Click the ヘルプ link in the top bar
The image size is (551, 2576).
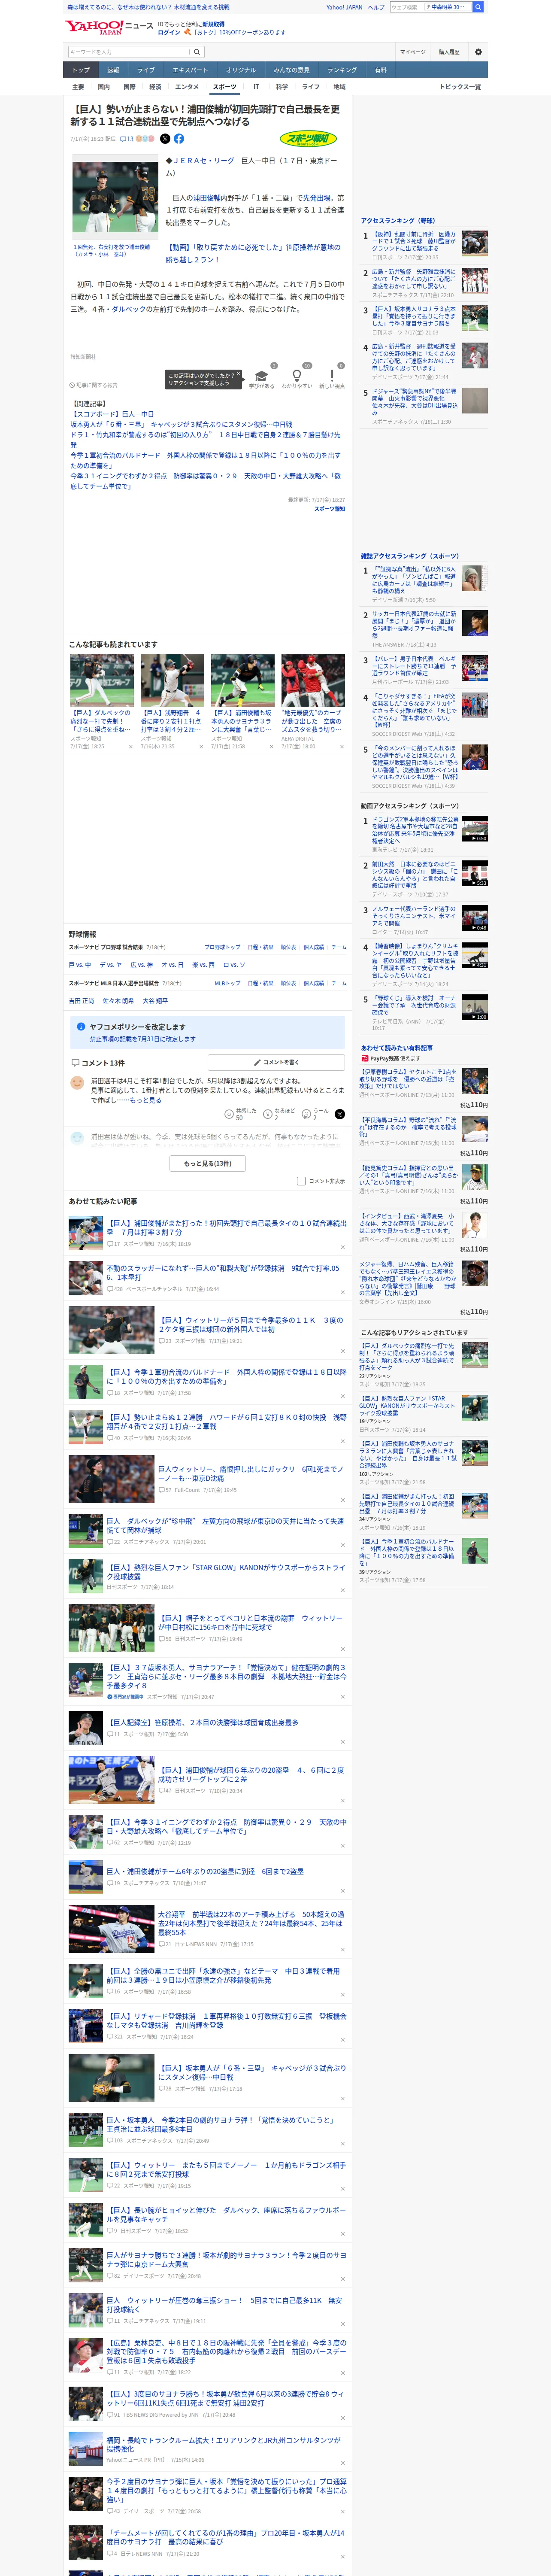point(376,7)
